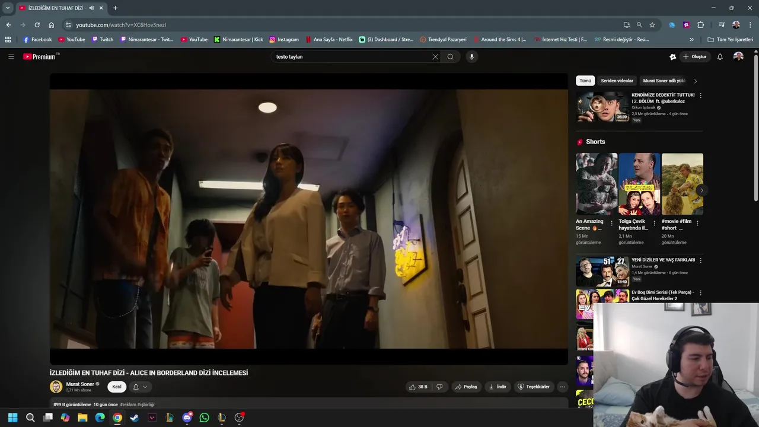Install app icon in address bar

[627, 25]
